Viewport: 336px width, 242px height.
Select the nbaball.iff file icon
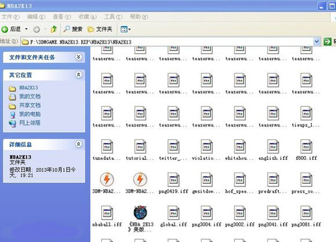(x=107, y=213)
